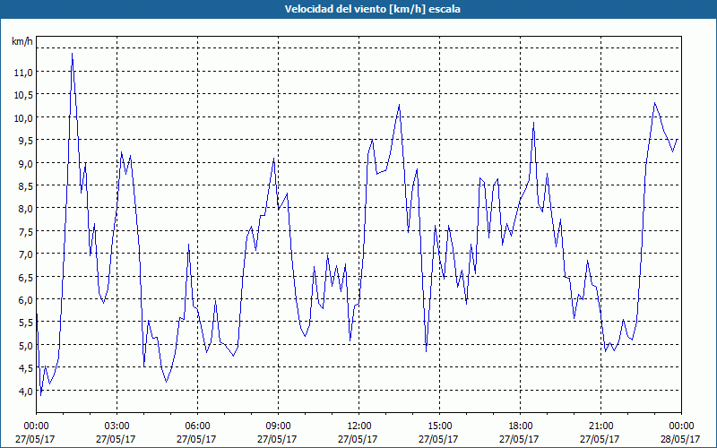The width and height of the screenshot is (717, 448).
Task: Click the "06:00" time label
Action: coord(197,426)
